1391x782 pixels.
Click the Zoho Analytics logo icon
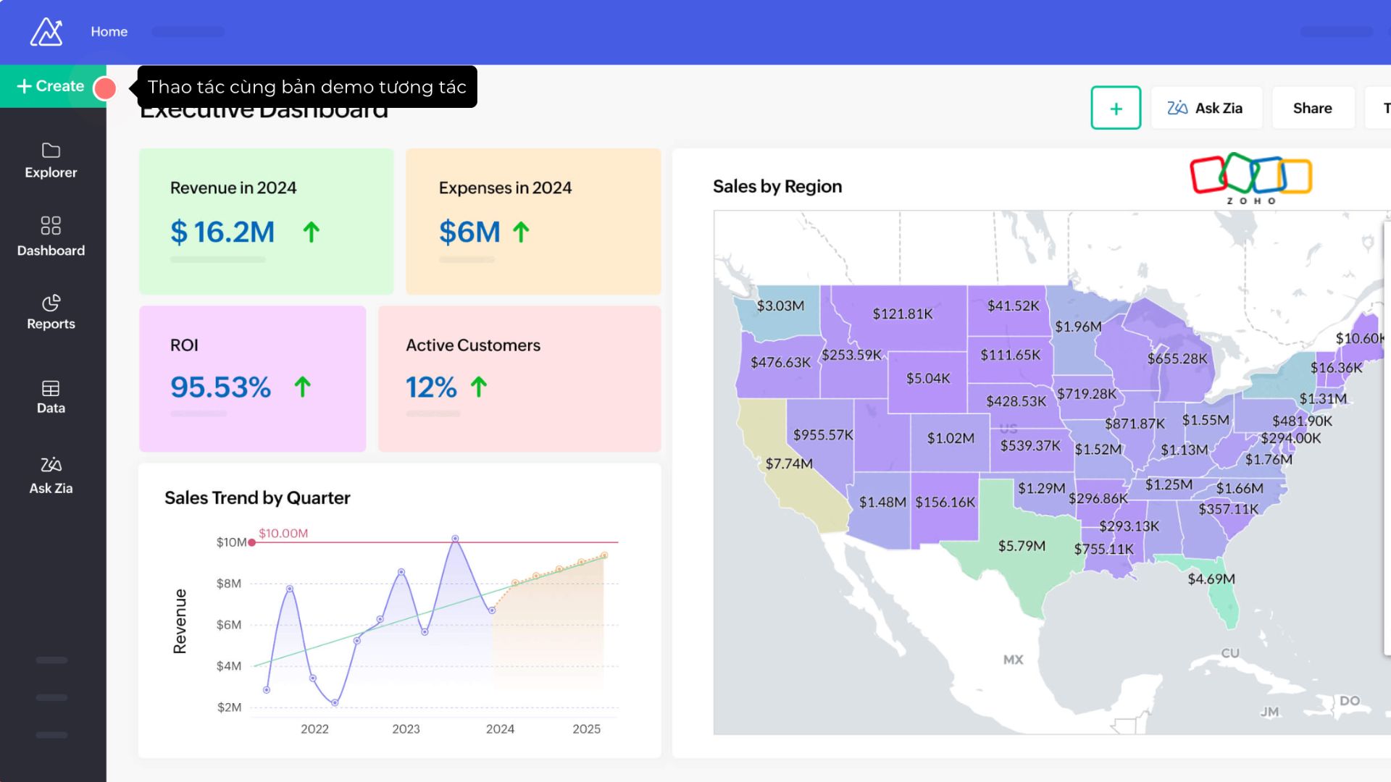pos(46,32)
